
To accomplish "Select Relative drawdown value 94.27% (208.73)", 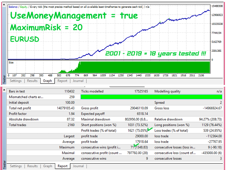I will 210,119.
